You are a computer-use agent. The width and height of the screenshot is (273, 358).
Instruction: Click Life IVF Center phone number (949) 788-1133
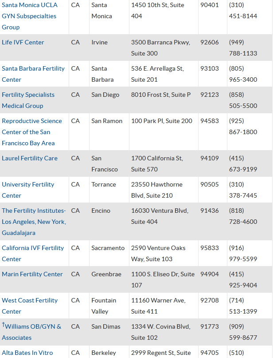[243, 48]
